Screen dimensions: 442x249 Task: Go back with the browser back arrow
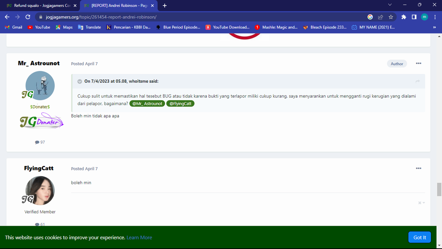[x=7, y=17]
